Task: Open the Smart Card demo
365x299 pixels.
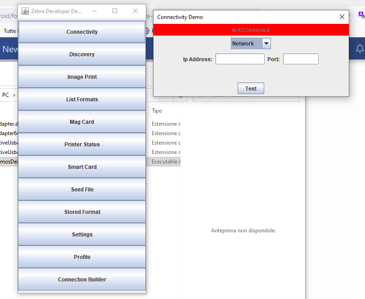Action: tap(82, 167)
